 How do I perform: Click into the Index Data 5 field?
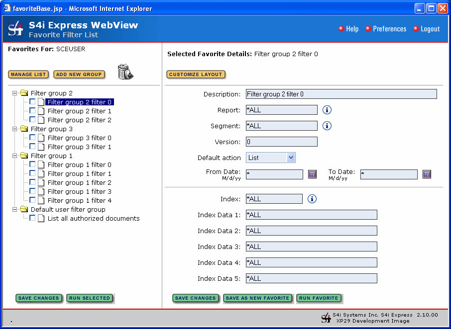(x=312, y=278)
